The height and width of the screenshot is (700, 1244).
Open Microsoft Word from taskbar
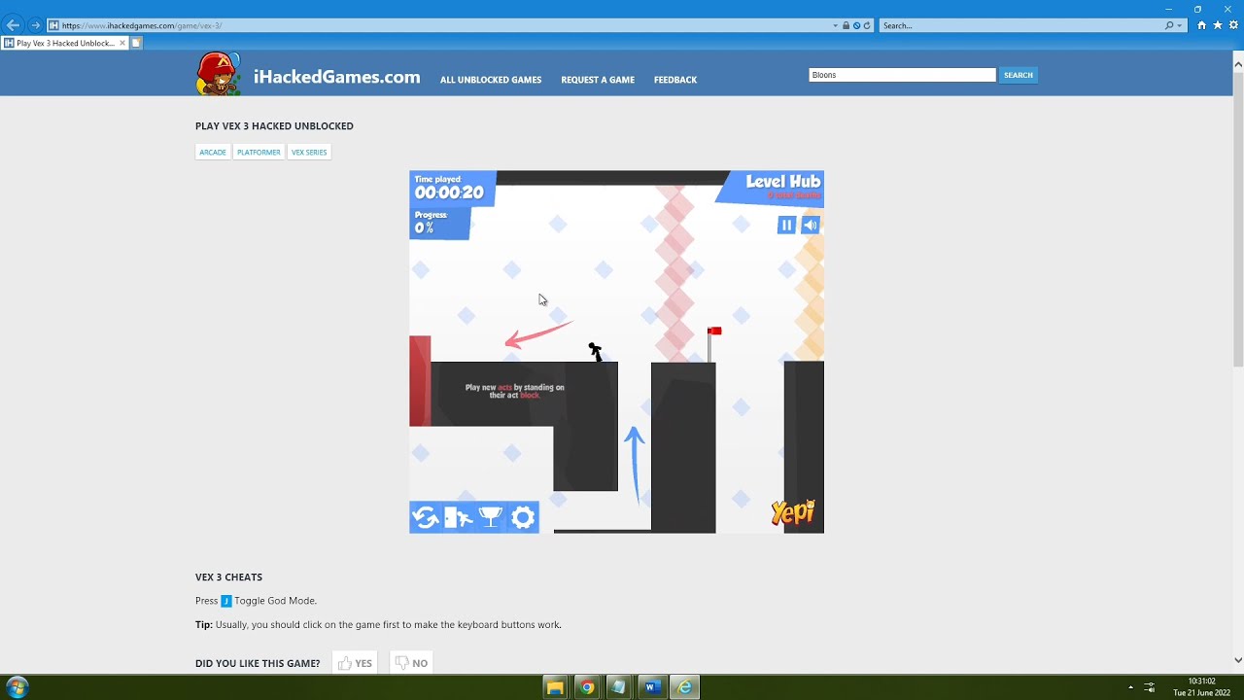[651, 687]
